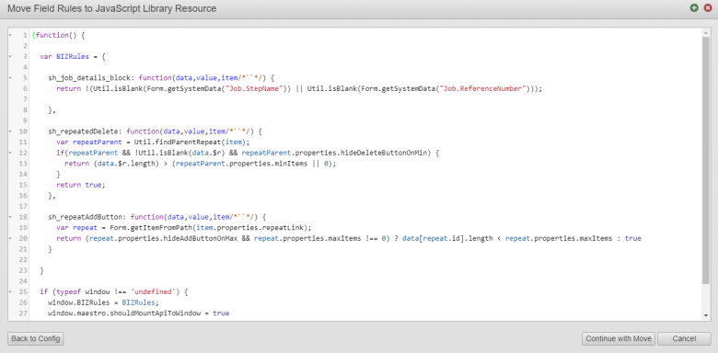Click 'return true;' on line 15

[x=81, y=185]
